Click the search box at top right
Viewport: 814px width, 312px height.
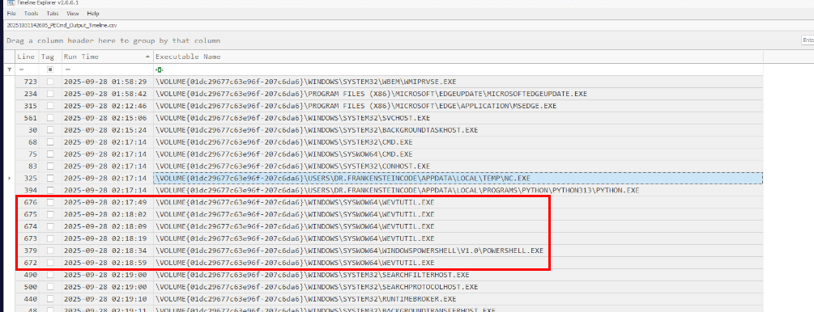coord(808,40)
